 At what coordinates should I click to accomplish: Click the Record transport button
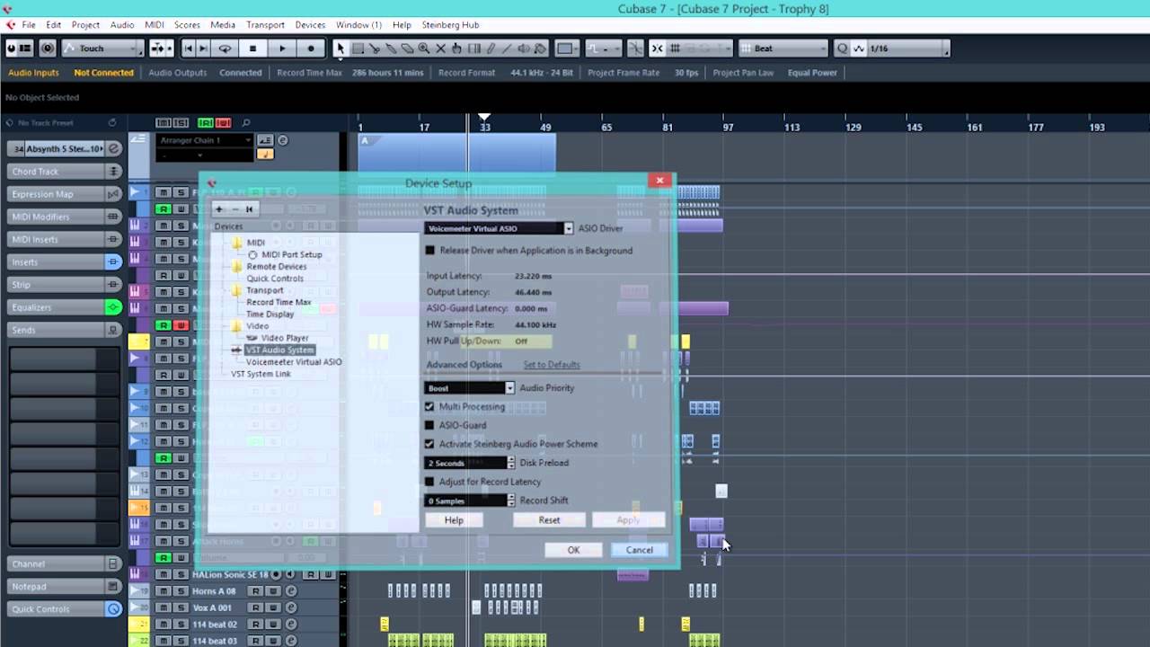(x=311, y=49)
